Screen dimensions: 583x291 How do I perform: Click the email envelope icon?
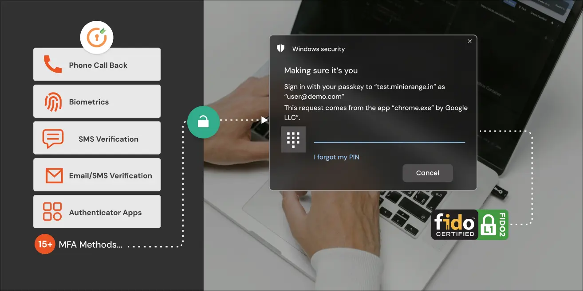click(x=54, y=175)
